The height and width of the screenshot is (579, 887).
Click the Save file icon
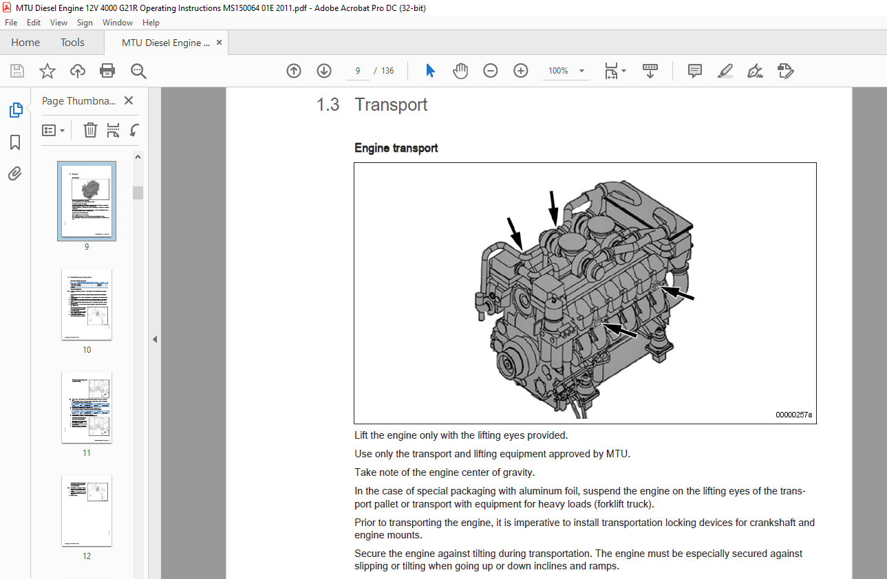click(x=17, y=71)
